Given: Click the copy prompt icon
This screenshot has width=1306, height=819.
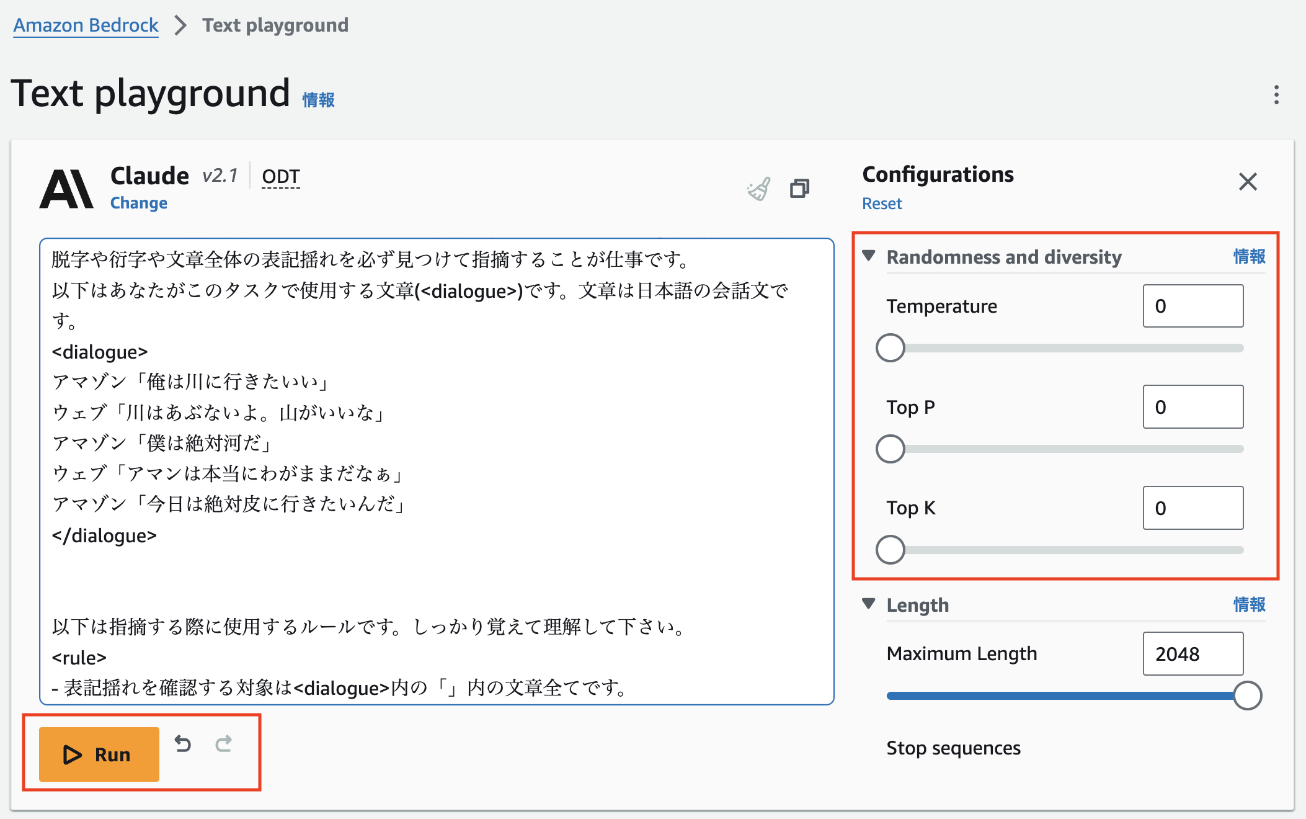Looking at the screenshot, I should pyautogui.click(x=799, y=188).
